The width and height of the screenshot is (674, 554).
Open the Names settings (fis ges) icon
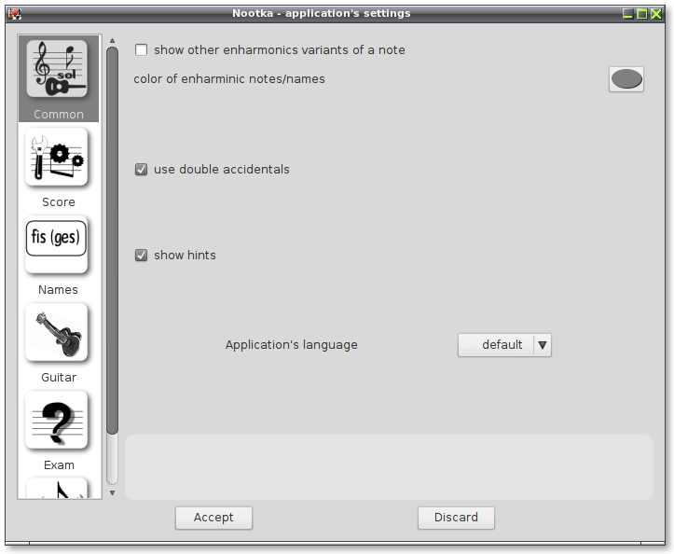pos(57,244)
